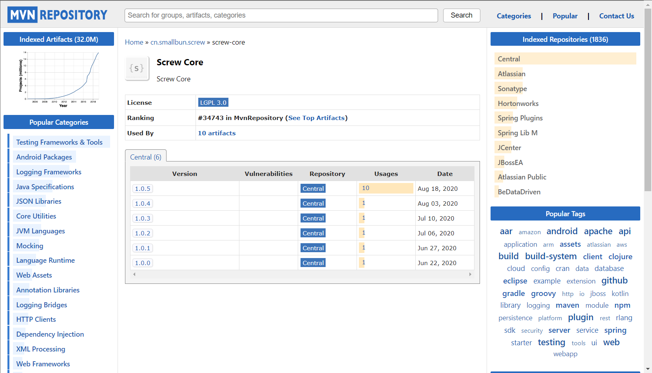Open the Hortonworks repository
Screen dimensions: 652x373
pos(518,104)
